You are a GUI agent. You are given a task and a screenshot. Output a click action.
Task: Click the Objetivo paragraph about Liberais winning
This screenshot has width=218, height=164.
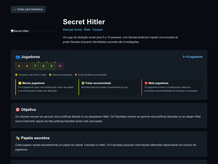108,119
